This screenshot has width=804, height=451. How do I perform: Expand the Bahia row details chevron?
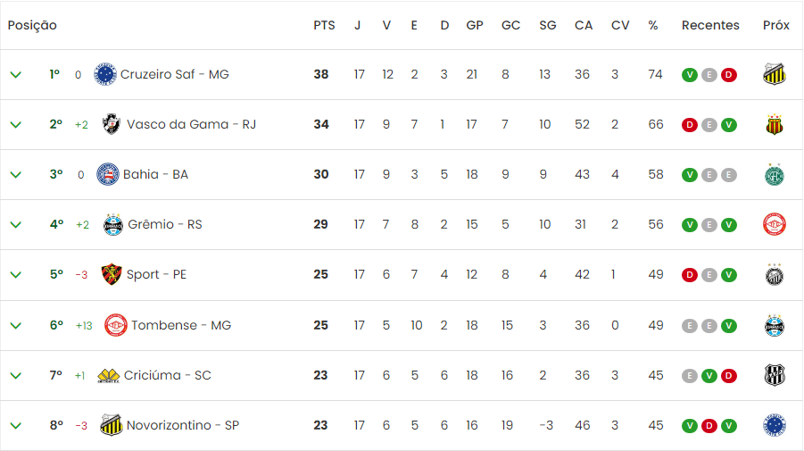point(16,175)
